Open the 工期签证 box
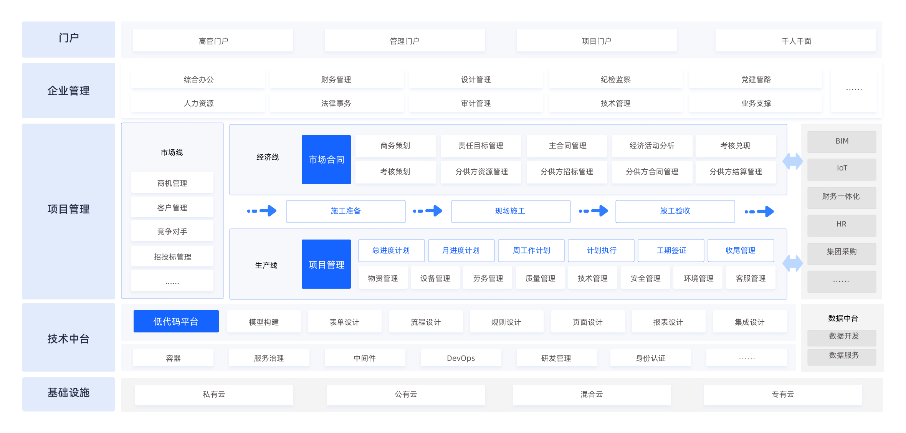The width and height of the screenshot is (906, 433). coord(671,251)
